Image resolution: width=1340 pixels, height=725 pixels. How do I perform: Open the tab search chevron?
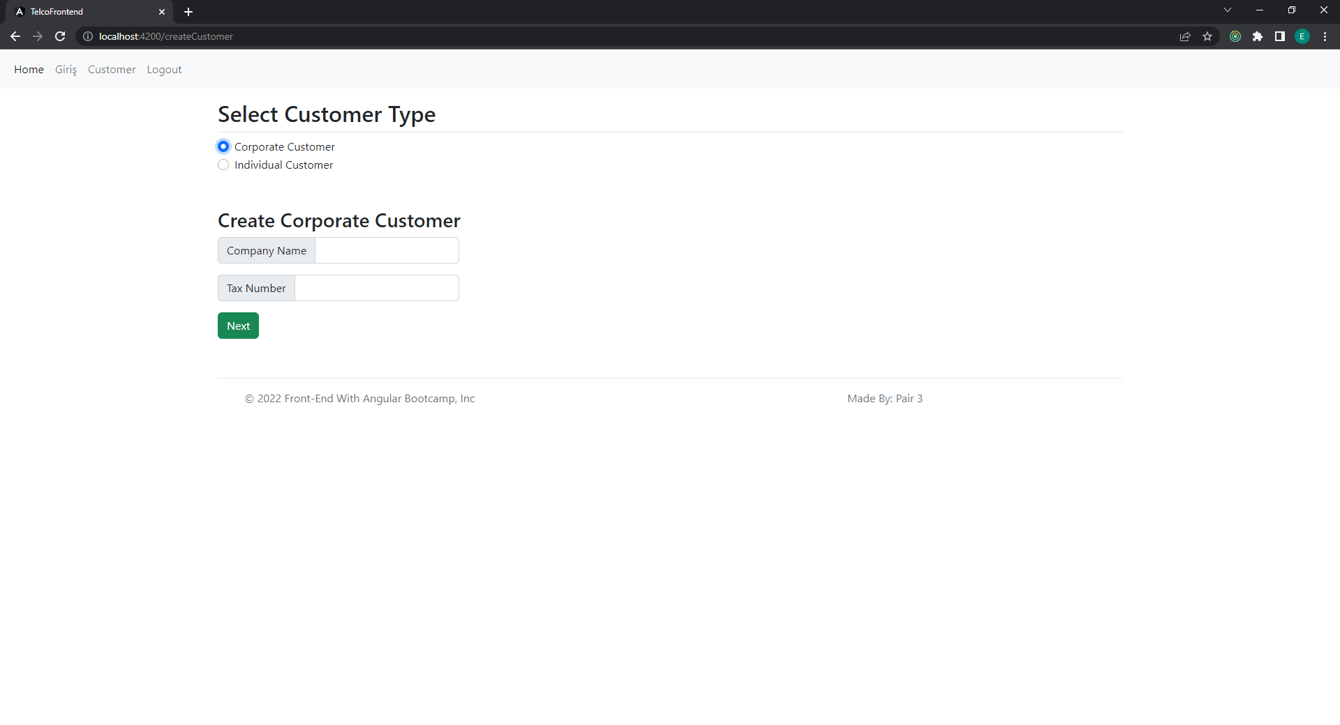click(x=1227, y=10)
